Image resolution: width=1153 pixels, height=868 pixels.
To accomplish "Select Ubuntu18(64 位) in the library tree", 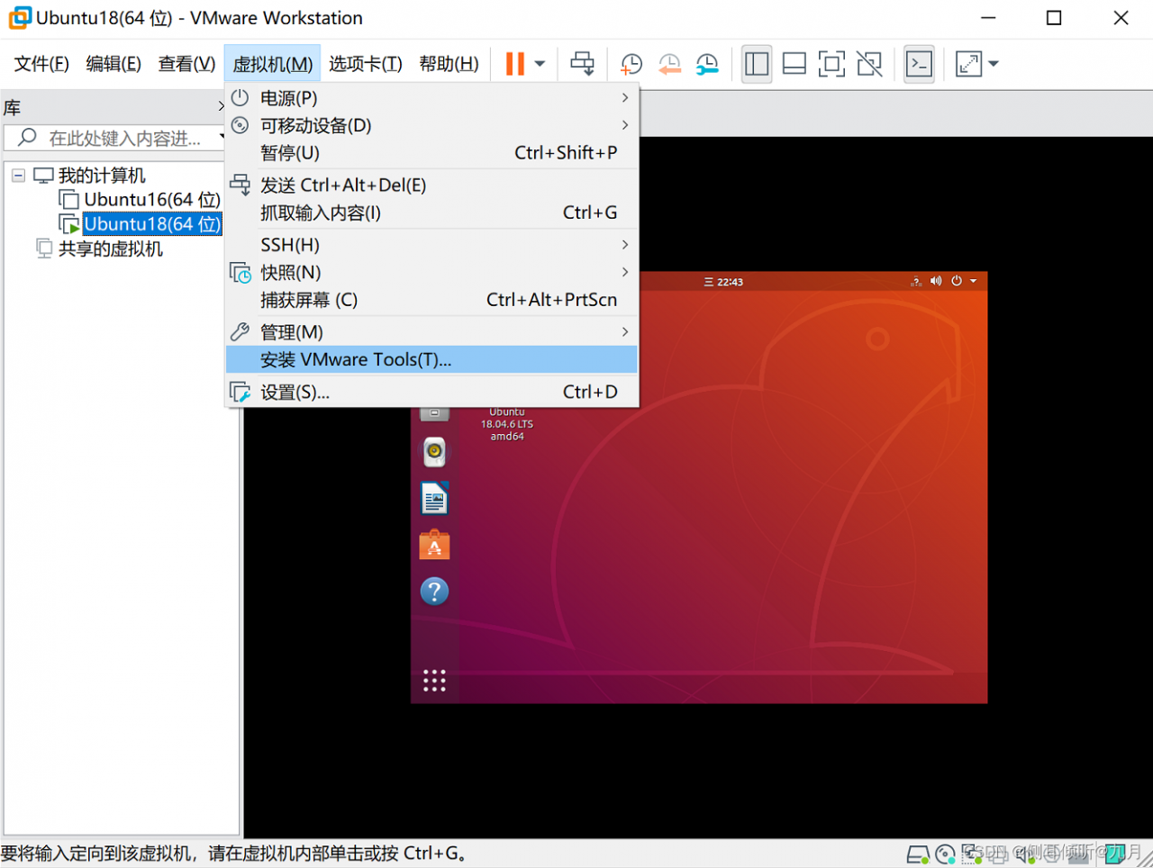I will click(152, 224).
